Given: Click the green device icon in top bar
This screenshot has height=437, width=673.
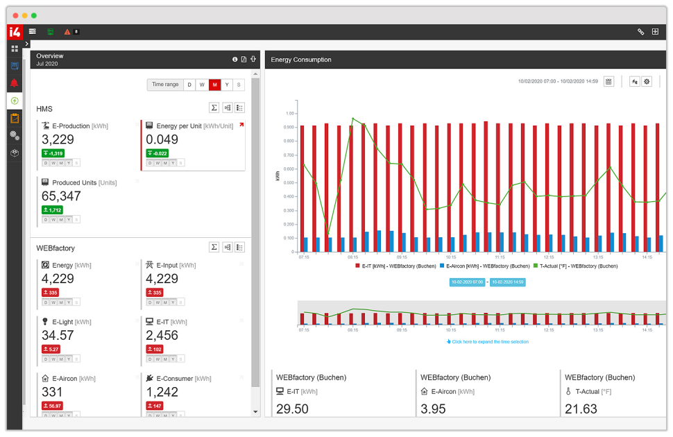Looking at the screenshot, I should click(50, 32).
